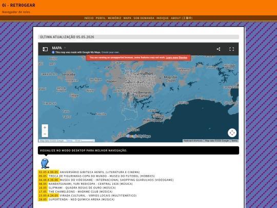The width and height of the screenshot is (277, 208).
Task: Select 'SLIPMAMI - QUADRA ROSAS DE OURO' event
Action: coord(82,187)
